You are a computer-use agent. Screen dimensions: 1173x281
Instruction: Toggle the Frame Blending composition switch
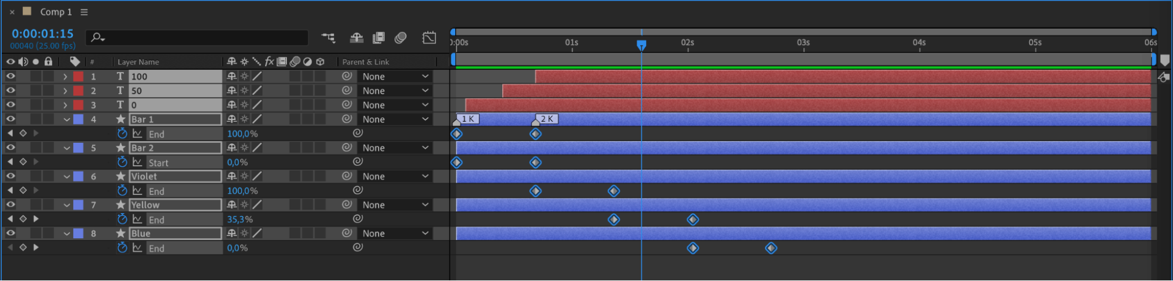(x=378, y=38)
